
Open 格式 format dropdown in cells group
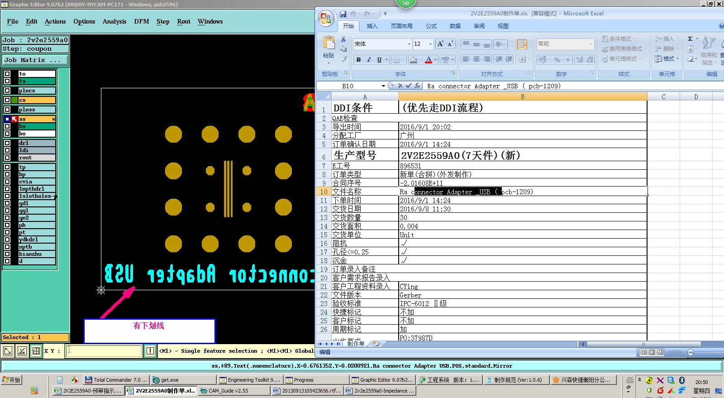(667, 59)
